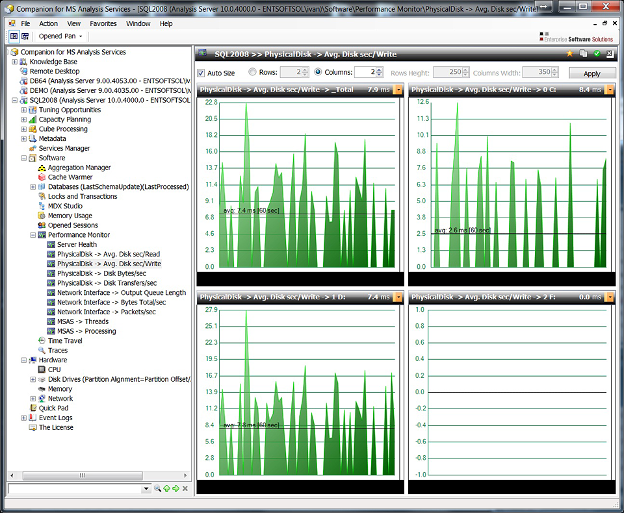Collapse the Hardware node
Screen dimensions: 624x513
pos(24,360)
